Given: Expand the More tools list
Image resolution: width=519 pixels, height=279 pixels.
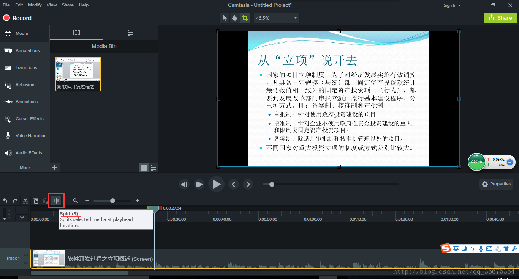Looking at the screenshot, I should (x=25, y=168).
